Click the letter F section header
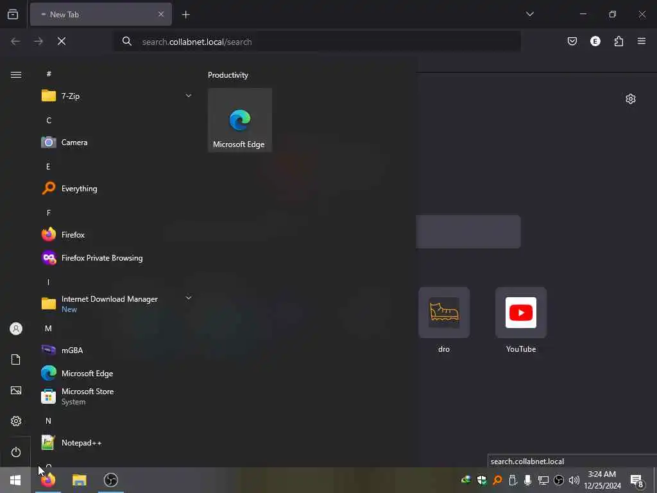Screen dimensions: 657x493 [49, 213]
